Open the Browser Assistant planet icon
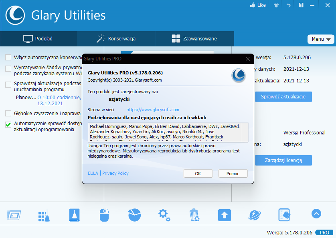 pyautogui.click(x=254, y=215)
